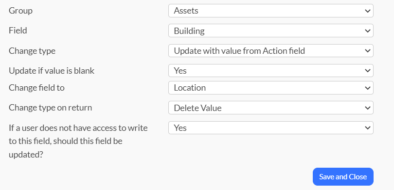Open the Change field to dropdown showing Location
Image resolution: width=394 pixels, height=190 pixels.
point(271,88)
